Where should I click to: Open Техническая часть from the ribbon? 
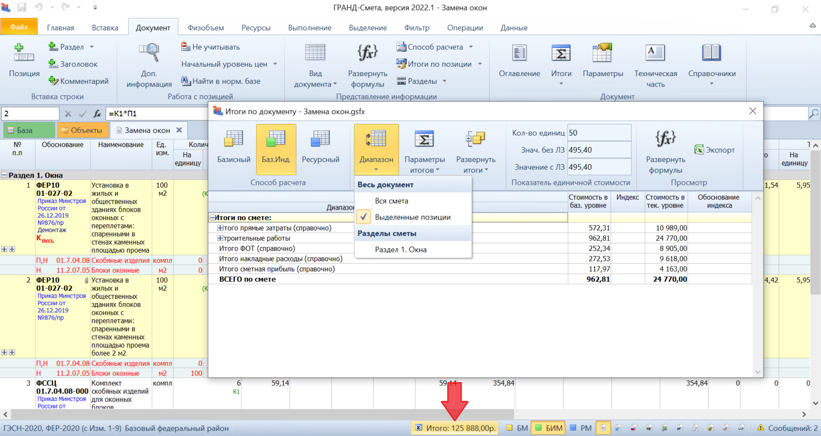656,54
